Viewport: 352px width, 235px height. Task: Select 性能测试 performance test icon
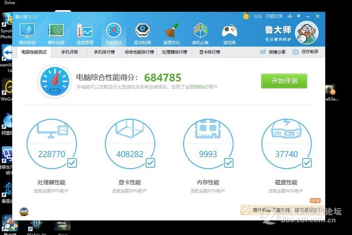click(114, 34)
